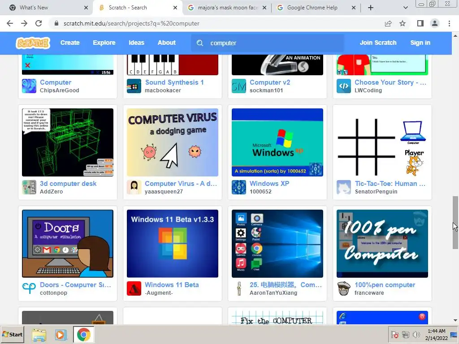
Task: Click the -Augment- avatar icon
Action: (134, 288)
